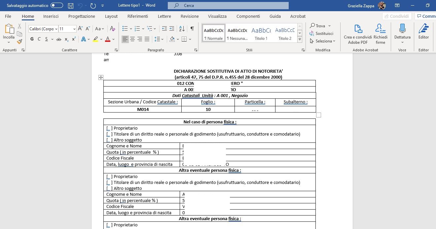Open the Ribbon Display Options button
The image size is (436, 229).
[397, 6]
